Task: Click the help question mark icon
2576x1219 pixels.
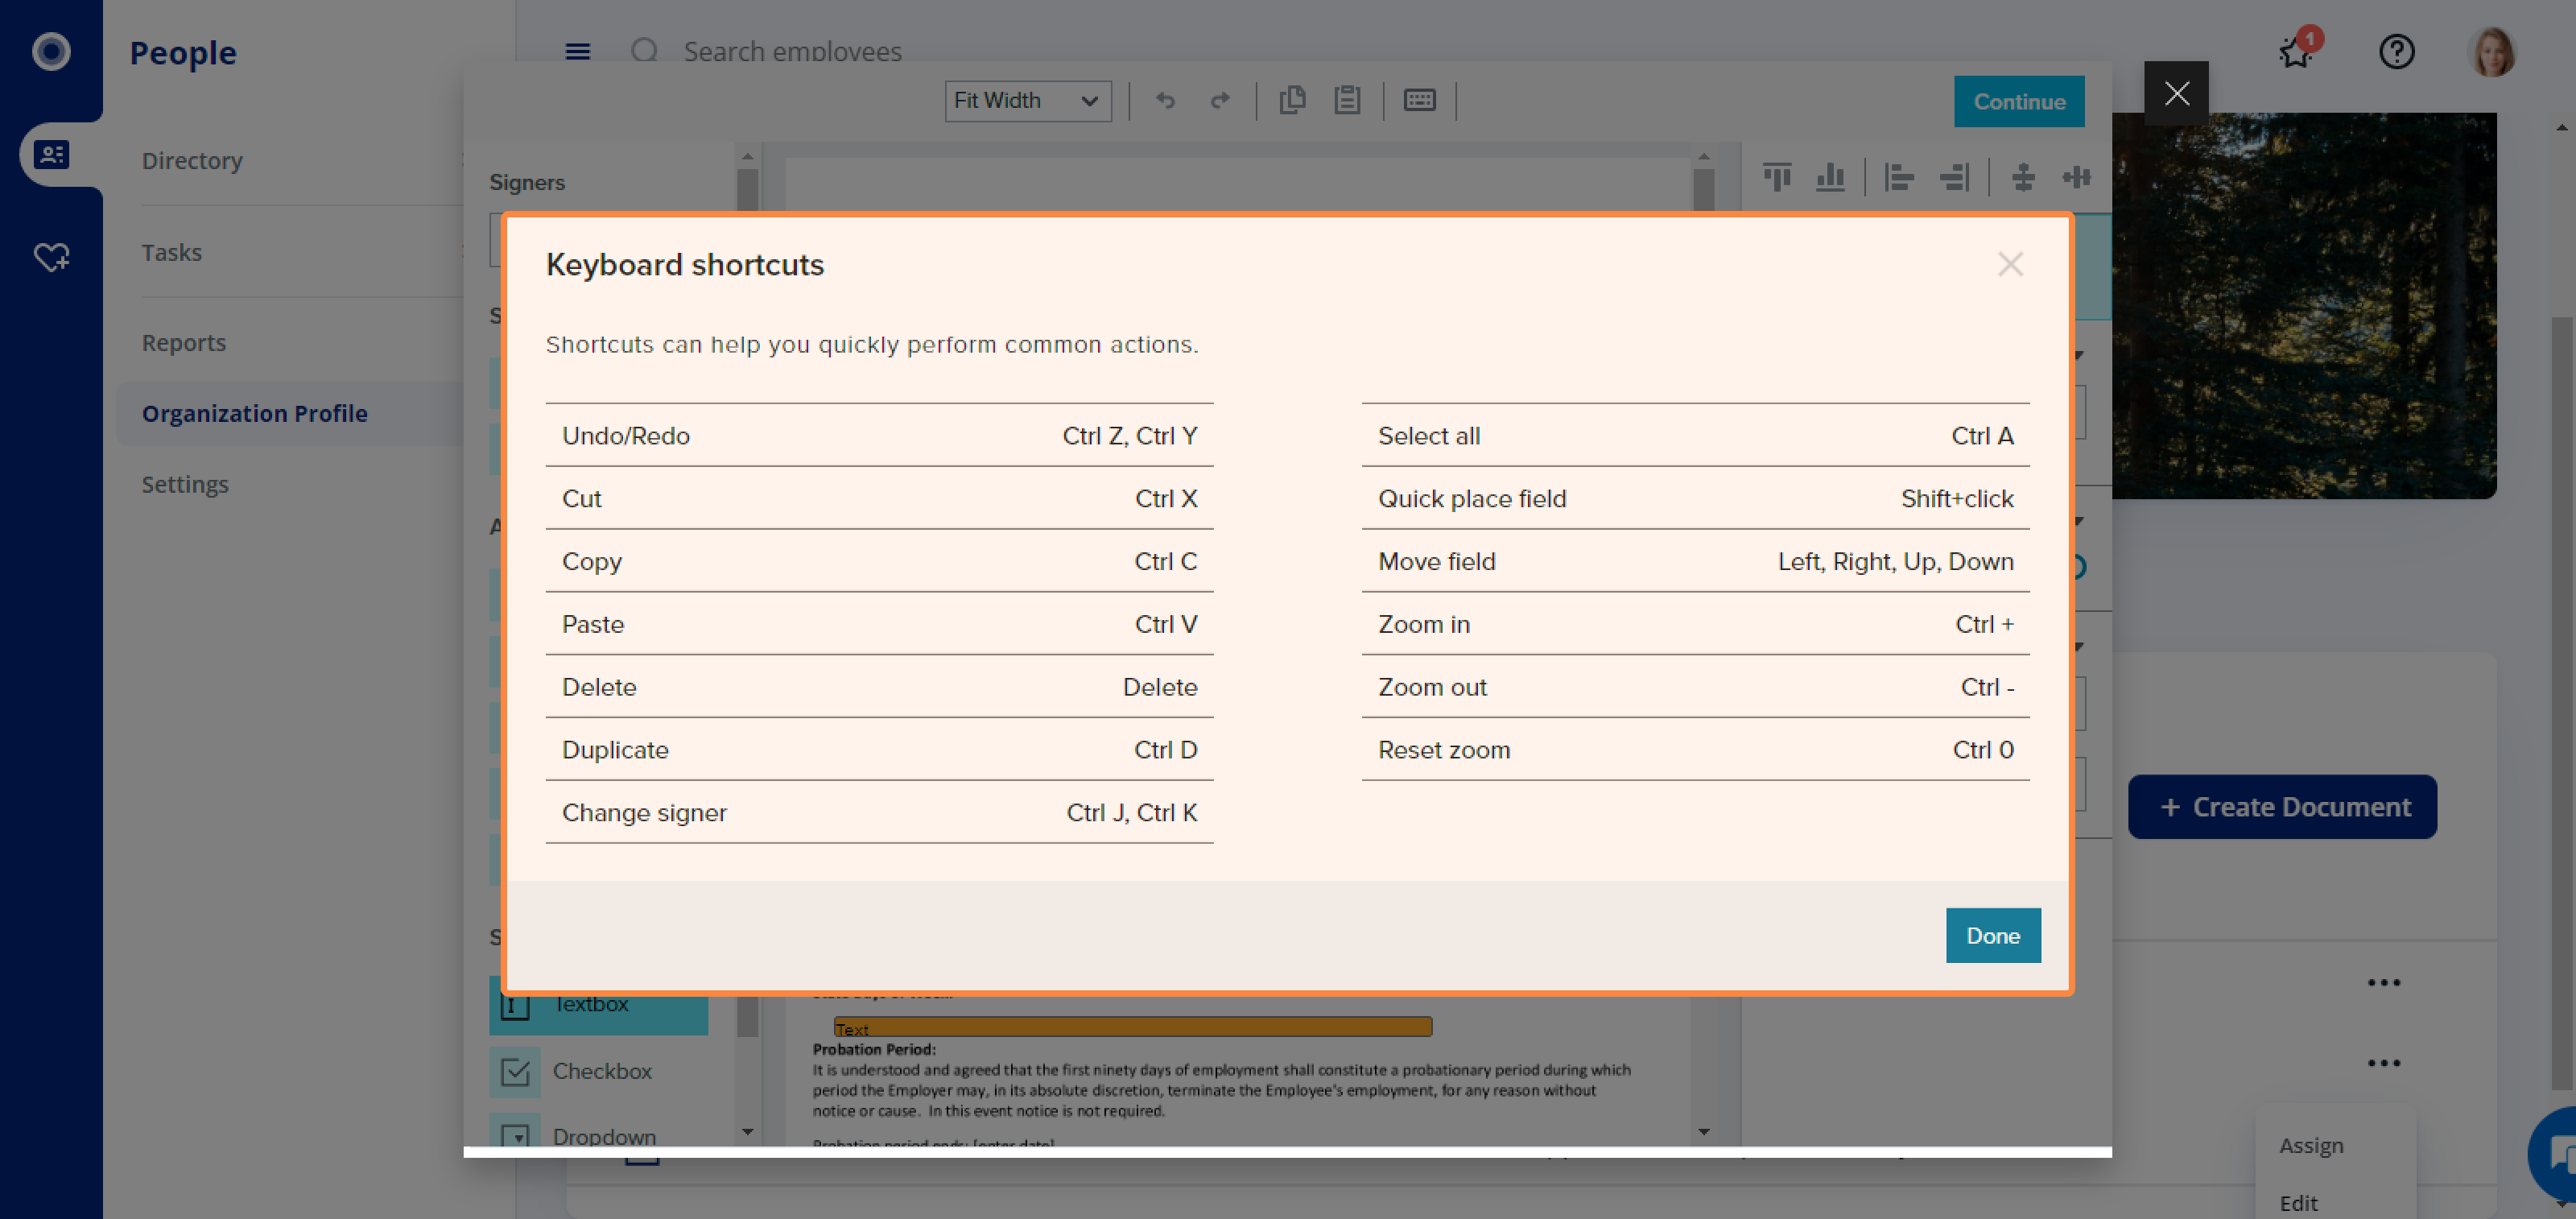Action: pyautogui.click(x=2396, y=52)
